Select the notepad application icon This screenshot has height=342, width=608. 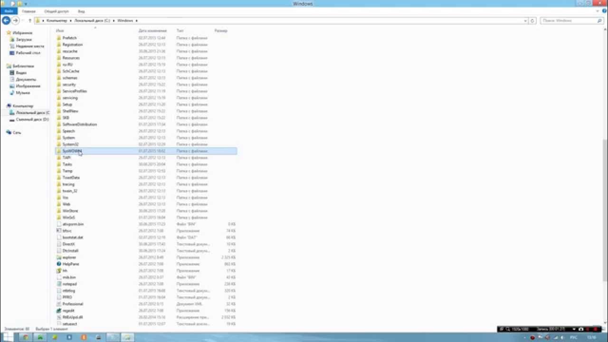[59, 284]
